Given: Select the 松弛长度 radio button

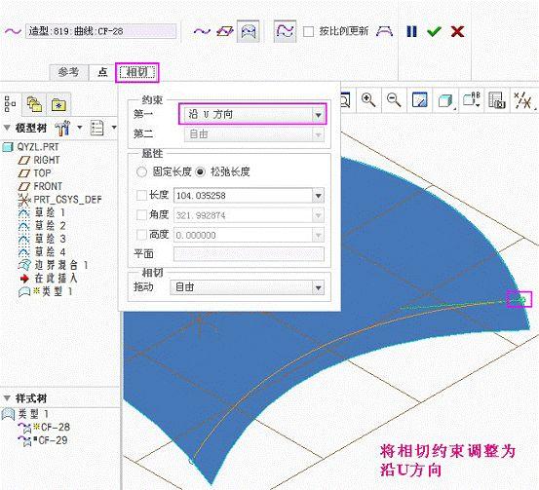Looking at the screenshot, I should [x=201, y=171].
